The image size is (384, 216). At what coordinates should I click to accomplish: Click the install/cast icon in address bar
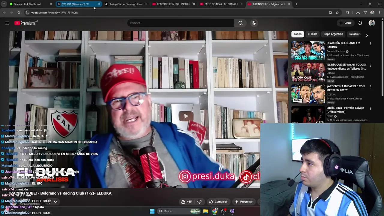pos(331,13)
